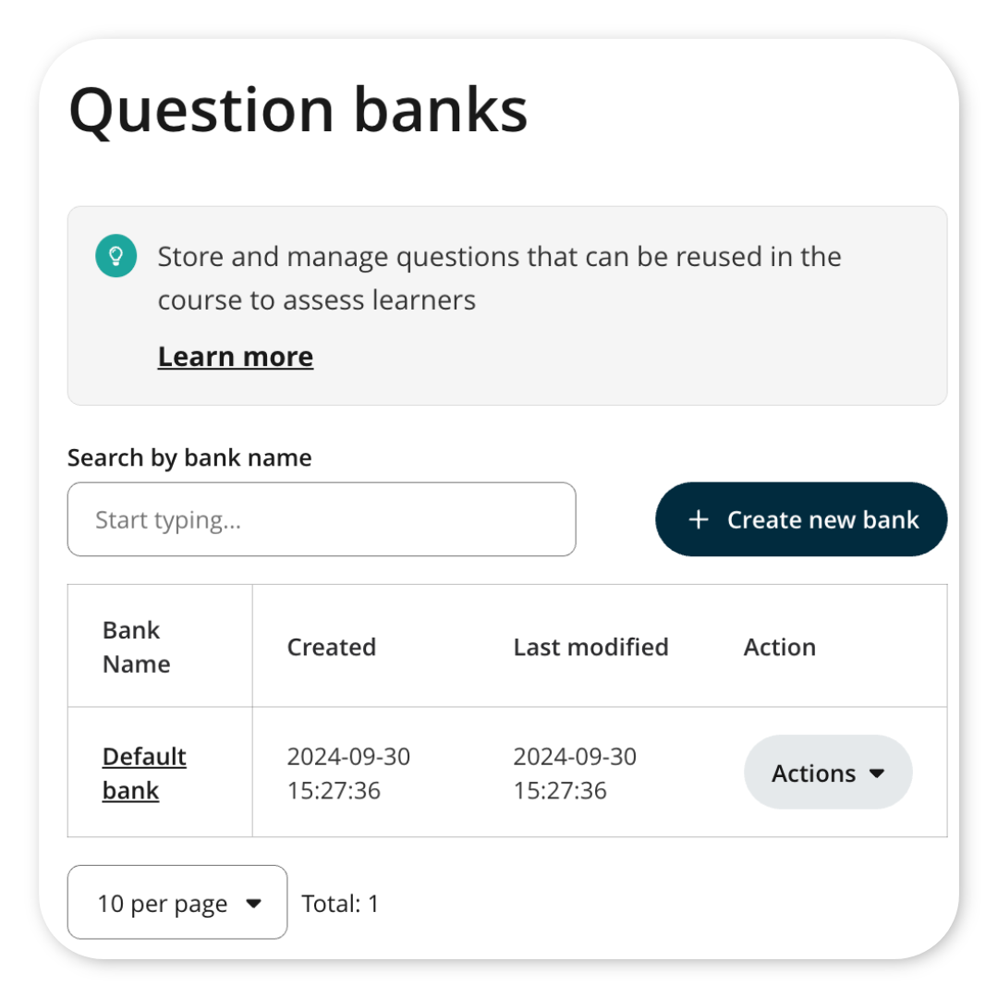Open the Learn more link
998x998 pixels.
236,357
